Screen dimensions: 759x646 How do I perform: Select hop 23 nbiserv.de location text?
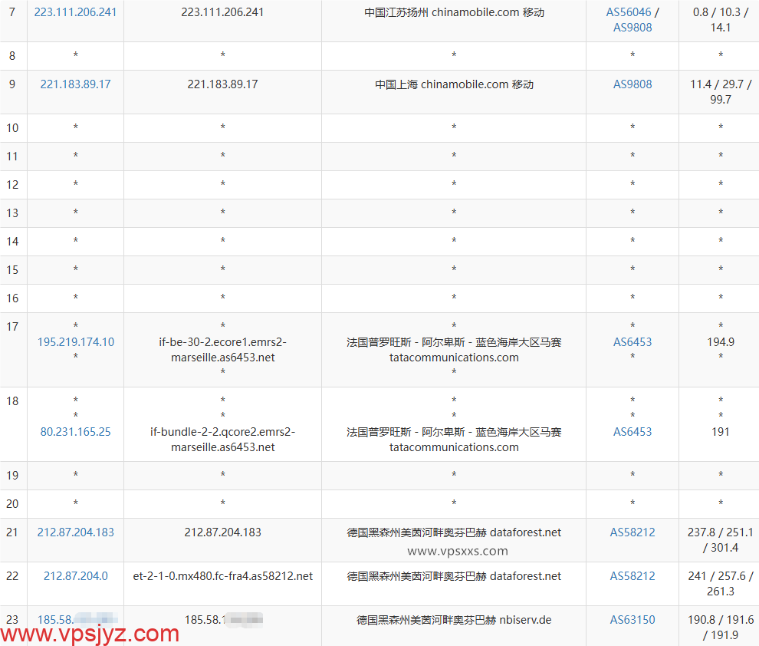(x=454, y=619)
